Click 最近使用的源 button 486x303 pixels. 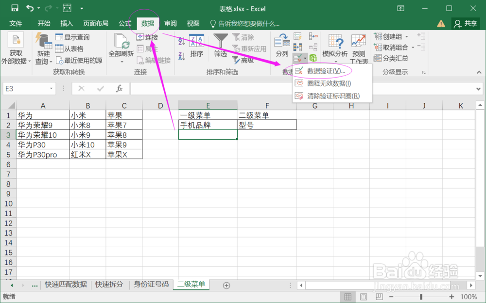click(79, 60)
